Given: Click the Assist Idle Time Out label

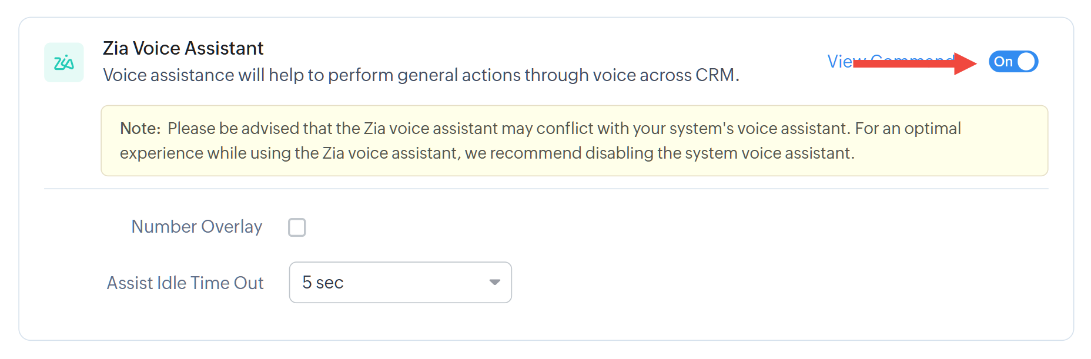Looking at the screenshot, I should (185, 283).
